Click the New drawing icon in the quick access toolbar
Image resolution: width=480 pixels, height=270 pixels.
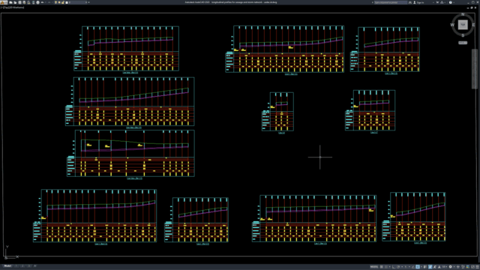[x=10, y=2]
